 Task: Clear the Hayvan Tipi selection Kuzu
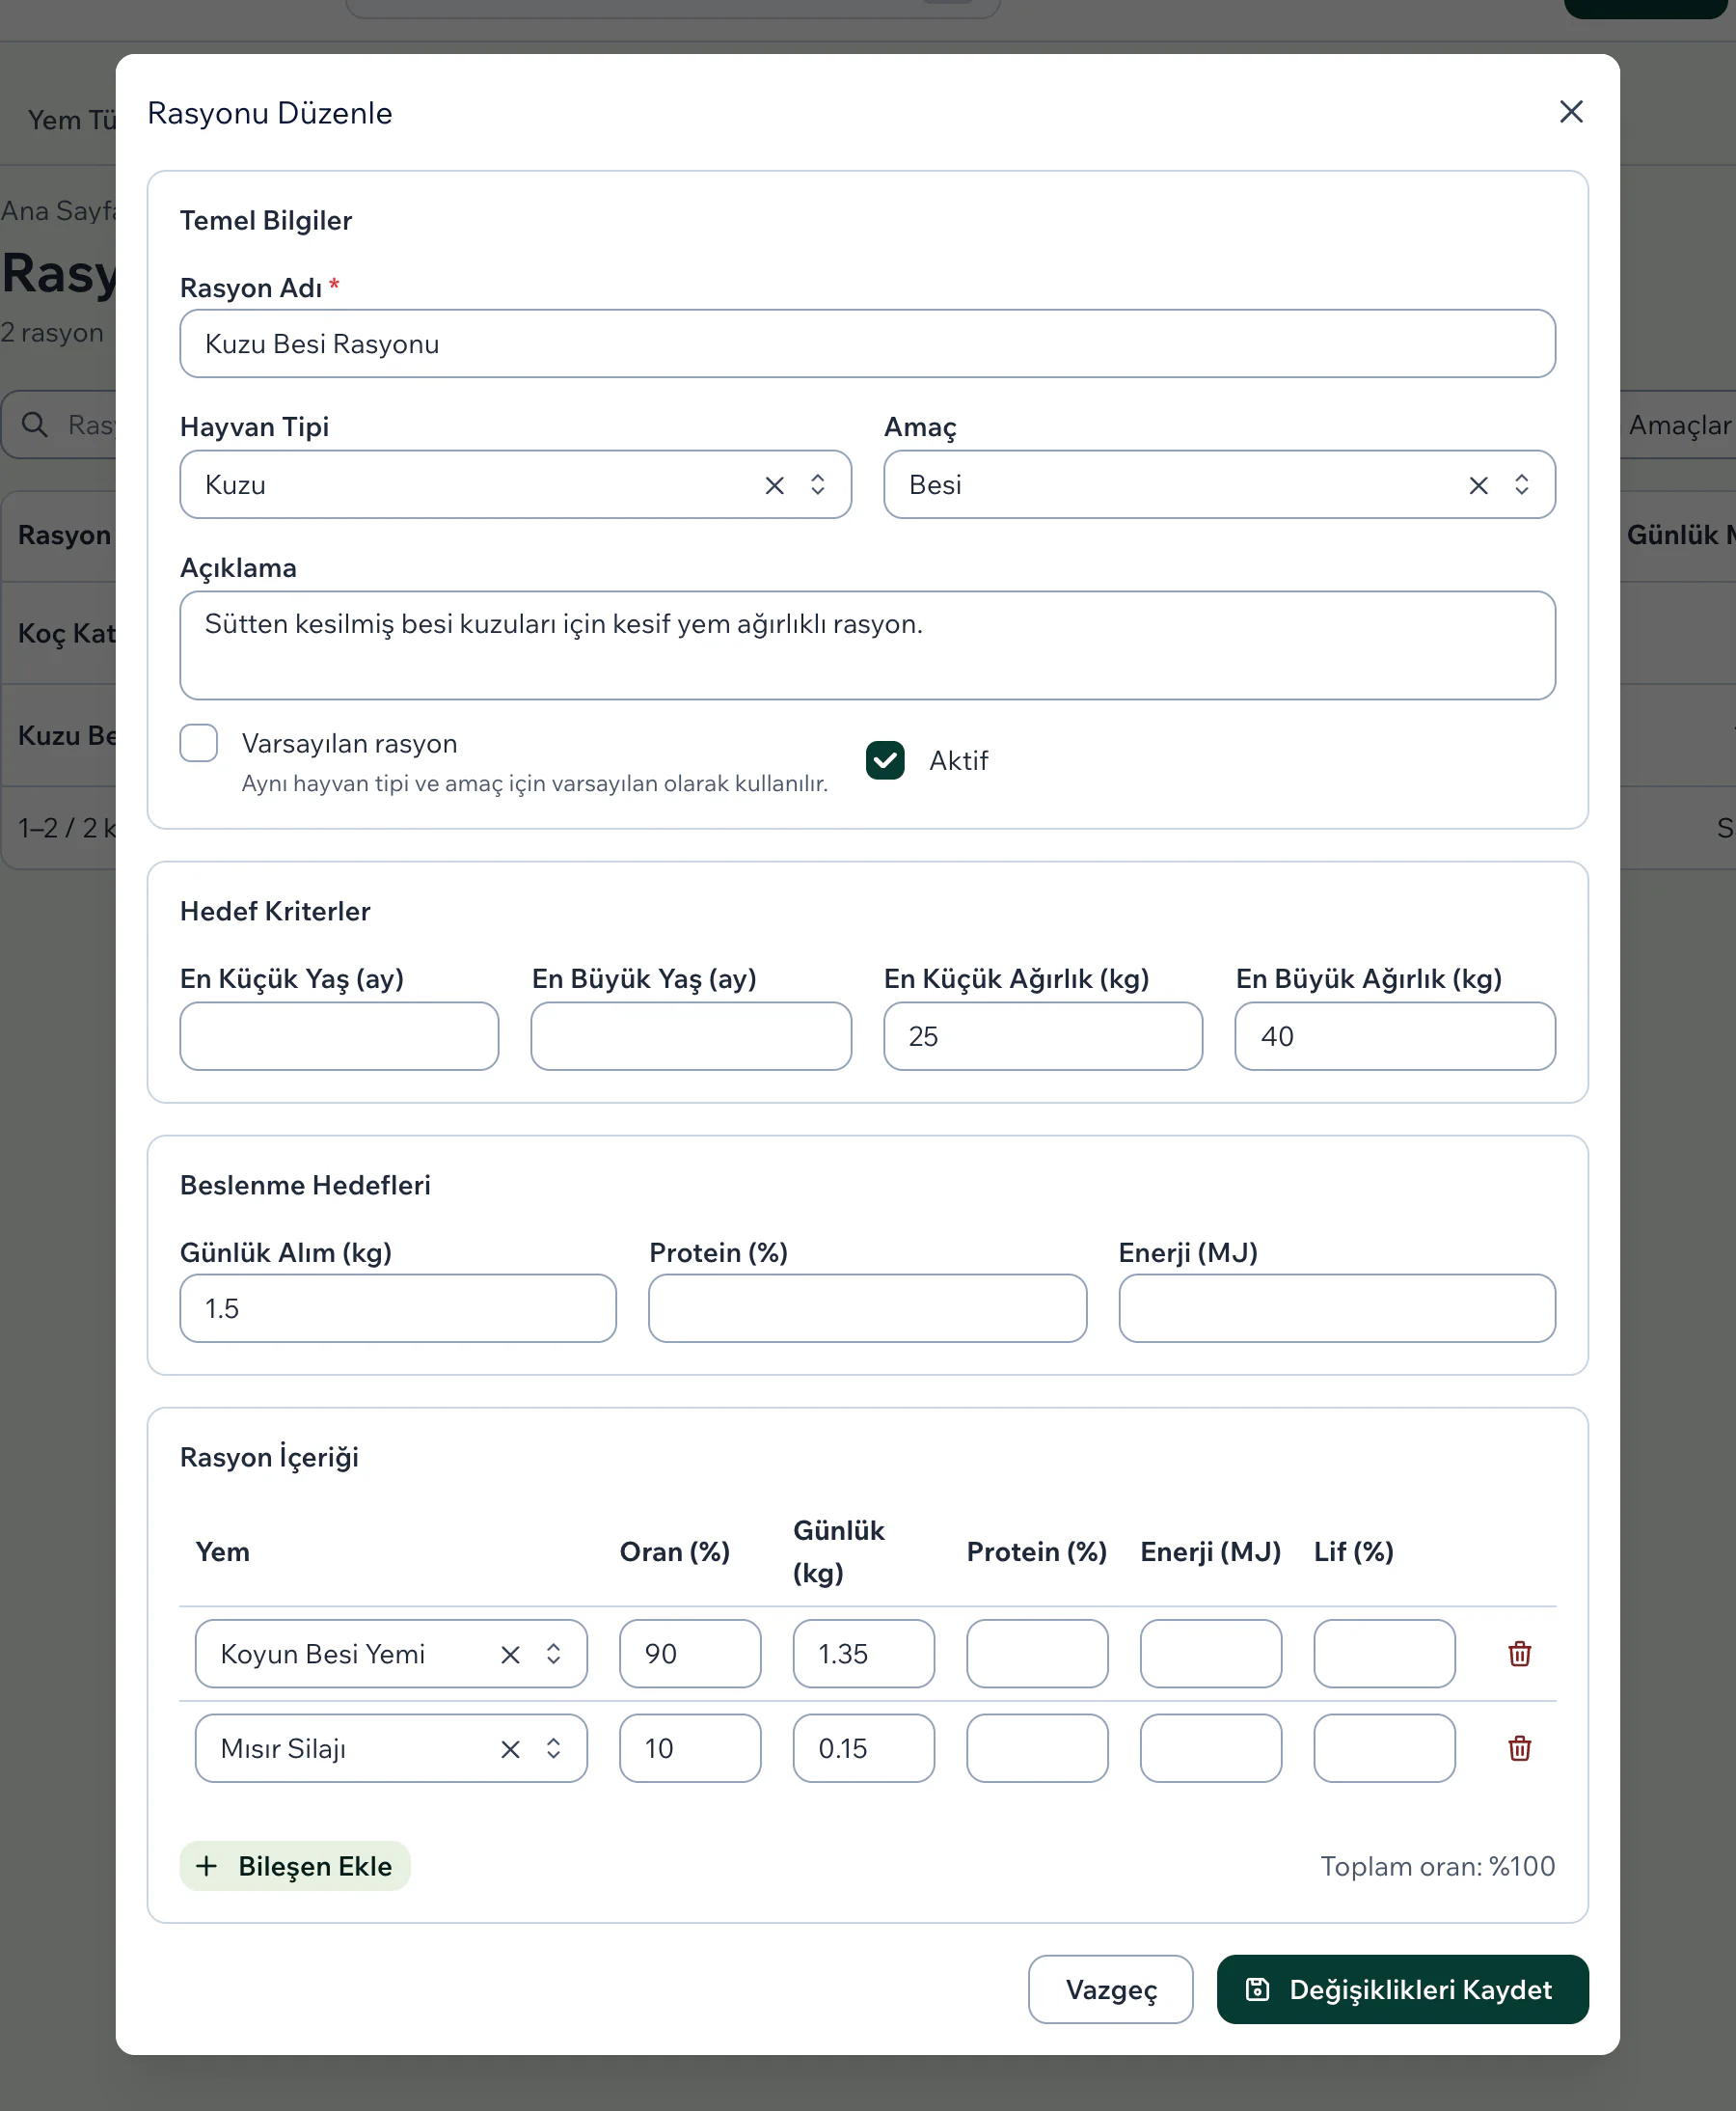click(x=774, y=485)
